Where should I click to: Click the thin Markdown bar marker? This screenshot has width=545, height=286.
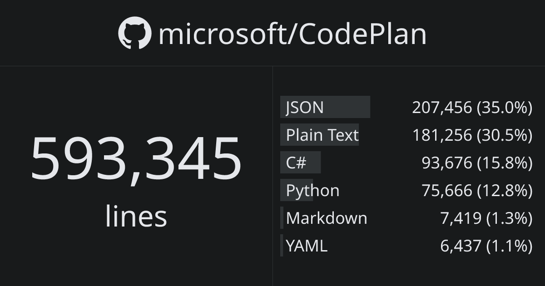pyautogui.click(x=282, y=218)
